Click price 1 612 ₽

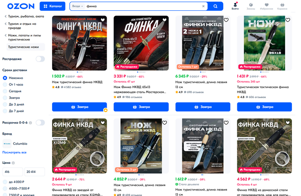point(181,179)
